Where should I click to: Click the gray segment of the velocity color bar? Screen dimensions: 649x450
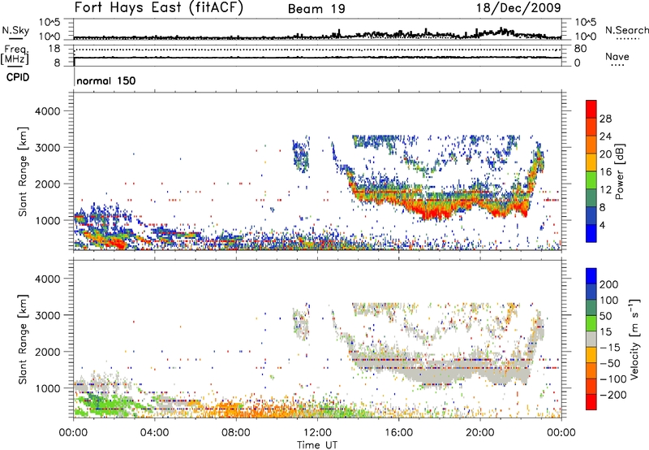pyautogui.click(x=591, y=339)
